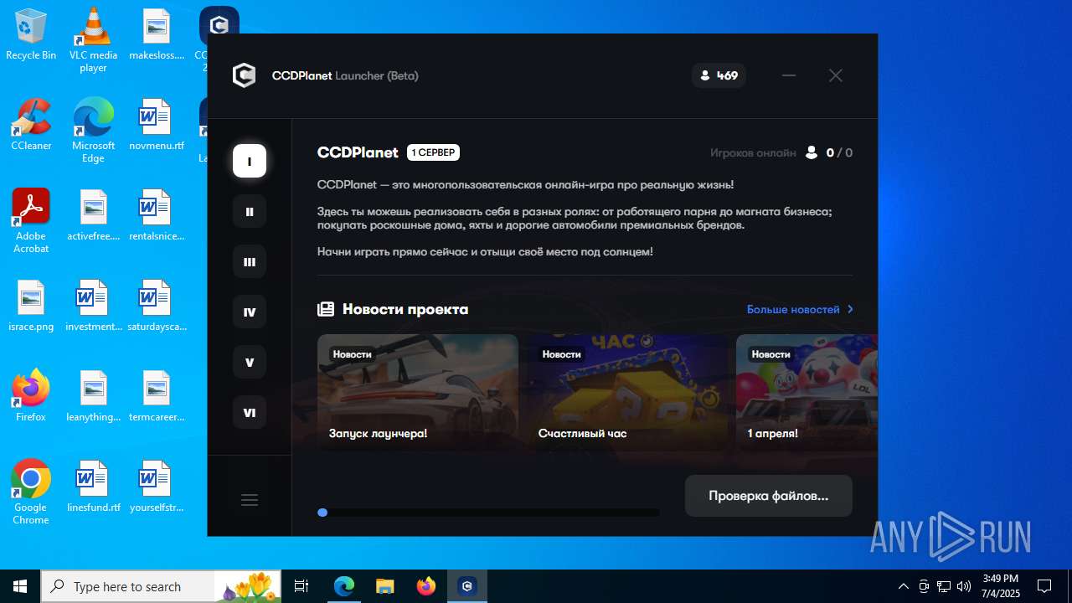
Task: Select server I in sidebar
Action: point(250,161)
